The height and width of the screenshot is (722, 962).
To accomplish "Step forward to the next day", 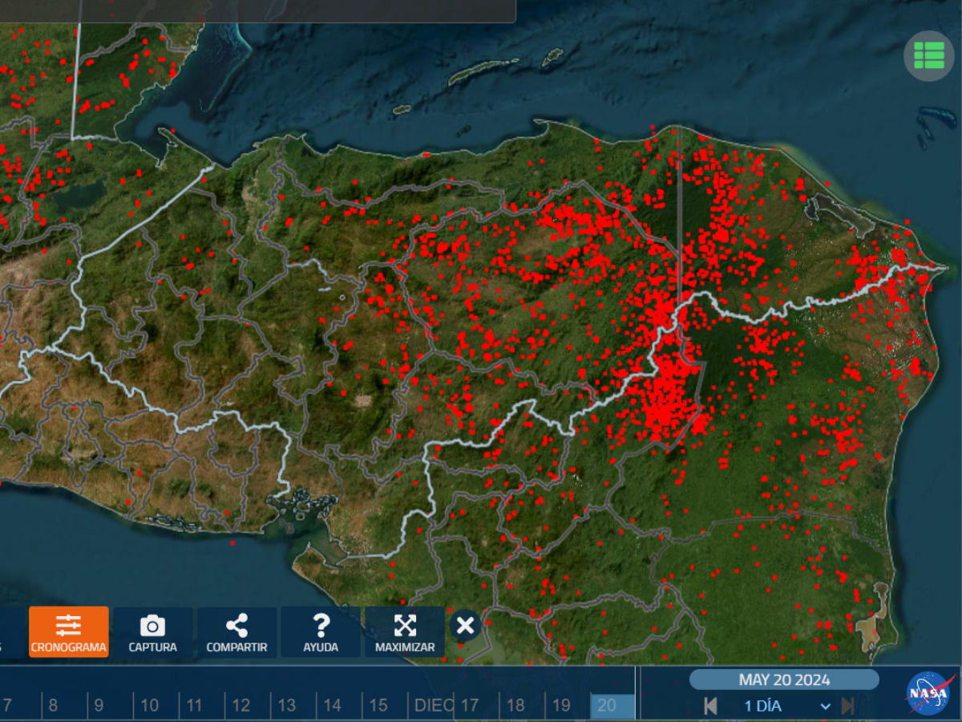I will (847, 706).
